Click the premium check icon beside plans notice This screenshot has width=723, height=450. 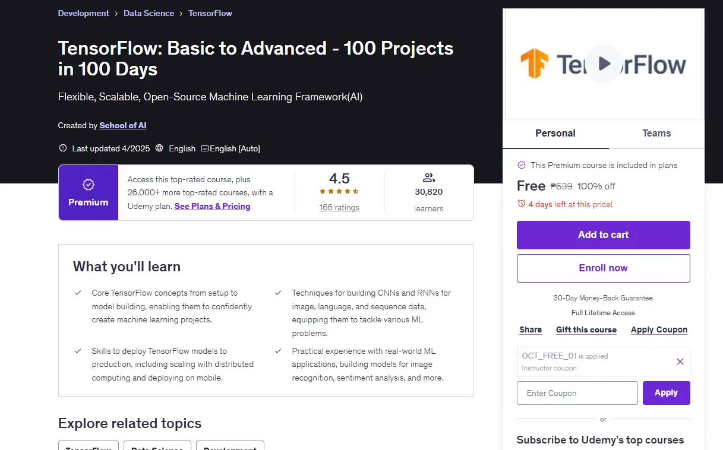coord(522,165)
